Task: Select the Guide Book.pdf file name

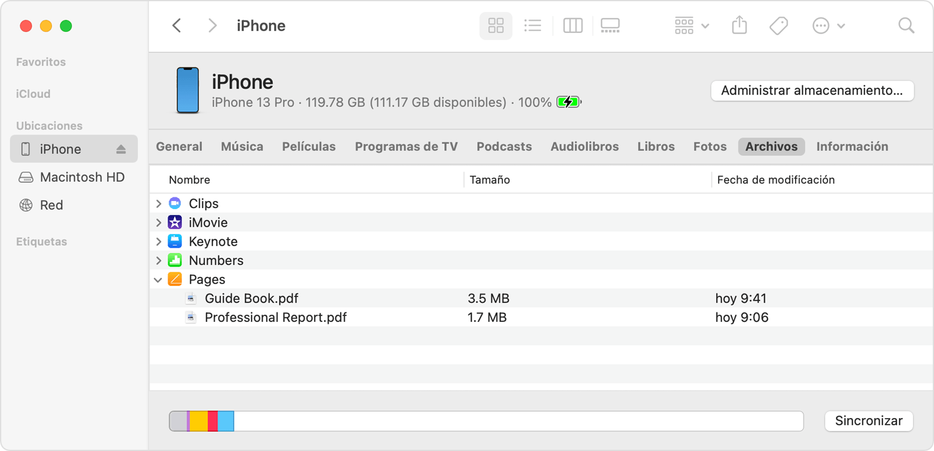Action: [x=251, y=298]
